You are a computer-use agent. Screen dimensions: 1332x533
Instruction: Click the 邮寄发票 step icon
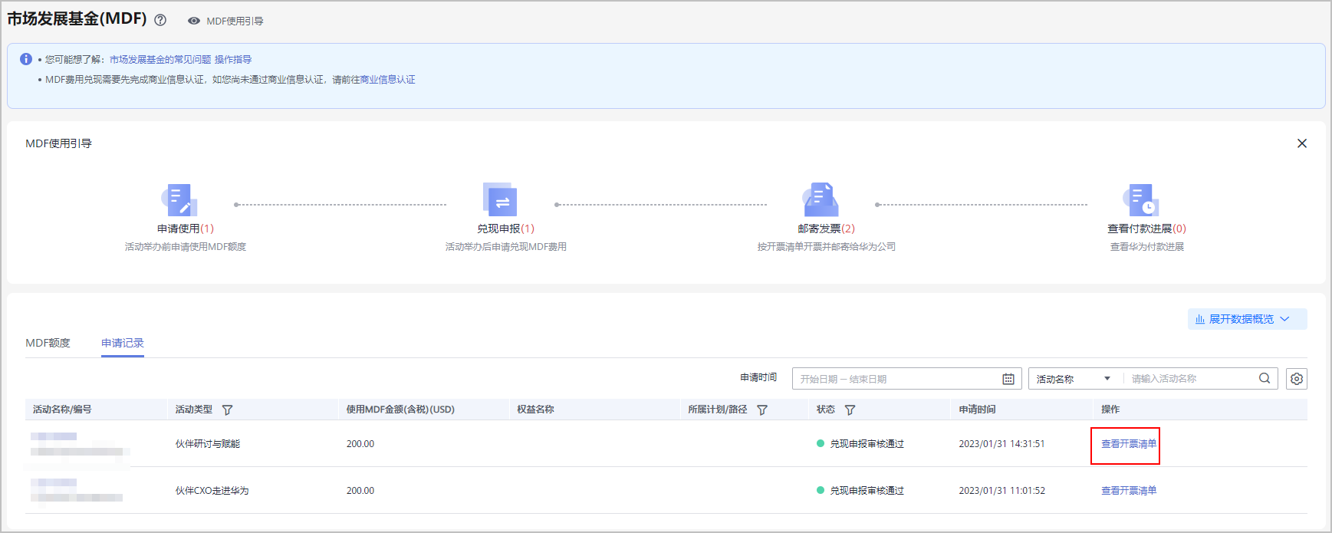click(821, 200)
